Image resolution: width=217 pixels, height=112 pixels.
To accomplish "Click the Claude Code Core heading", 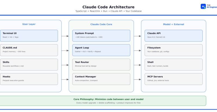I will click(101, 24).
